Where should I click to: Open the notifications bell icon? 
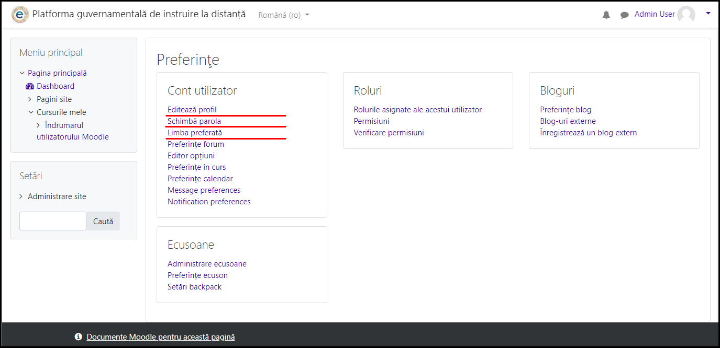click(x=606, y=15)
